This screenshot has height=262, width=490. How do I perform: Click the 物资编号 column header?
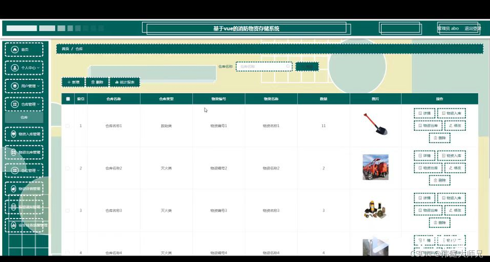coord(219,99)
